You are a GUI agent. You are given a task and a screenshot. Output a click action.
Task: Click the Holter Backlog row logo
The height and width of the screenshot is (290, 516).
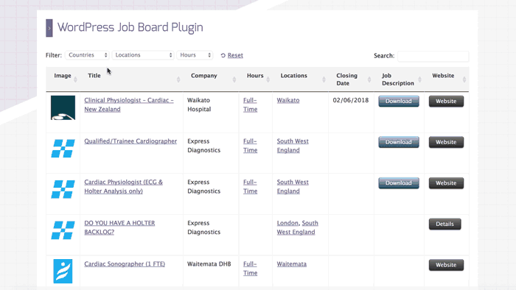[63, 230]
